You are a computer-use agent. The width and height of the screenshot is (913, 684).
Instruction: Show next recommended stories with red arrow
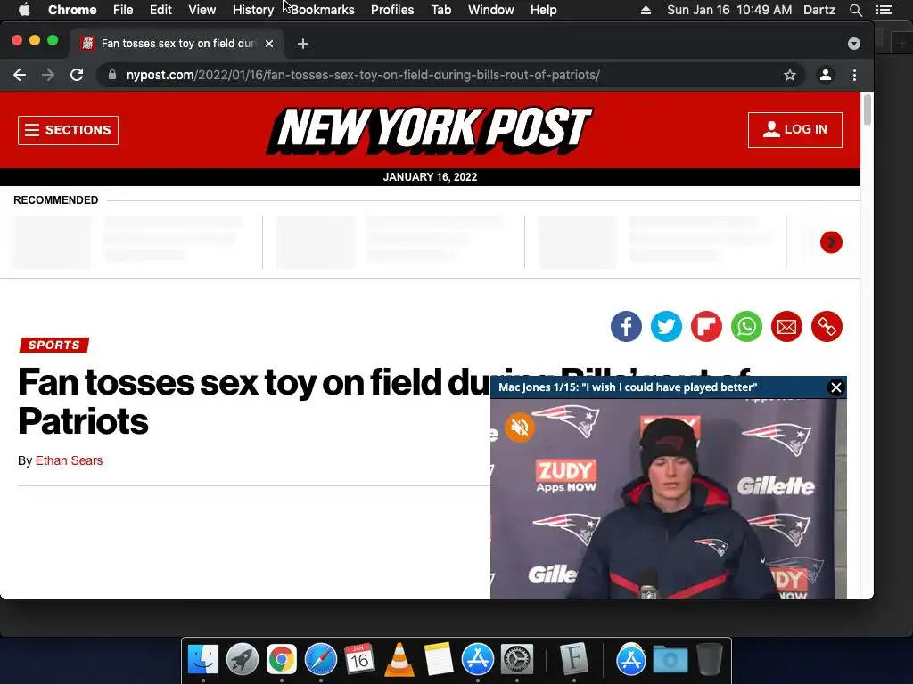(831, 242)
